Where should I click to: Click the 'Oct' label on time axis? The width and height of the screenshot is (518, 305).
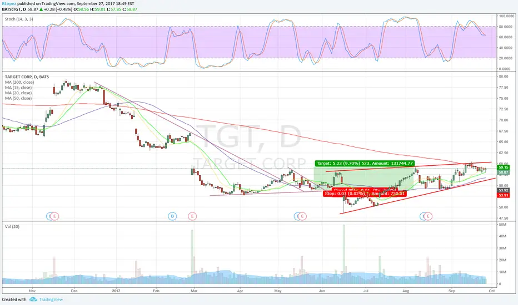coord(491,291)
